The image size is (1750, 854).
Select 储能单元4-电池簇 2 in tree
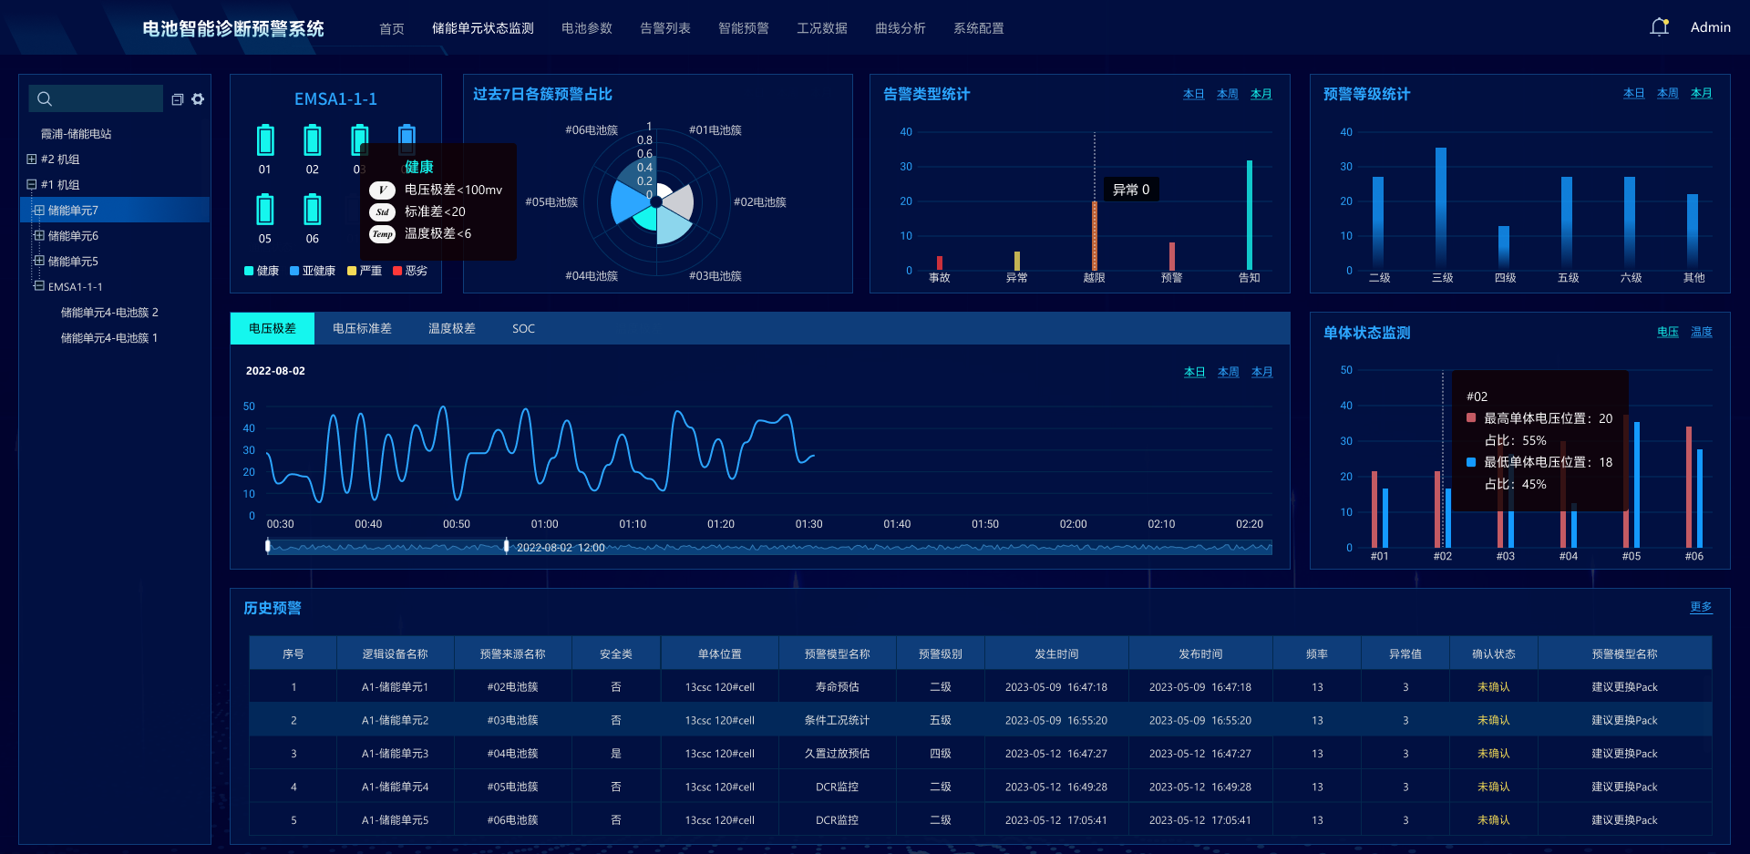point(109,313)
